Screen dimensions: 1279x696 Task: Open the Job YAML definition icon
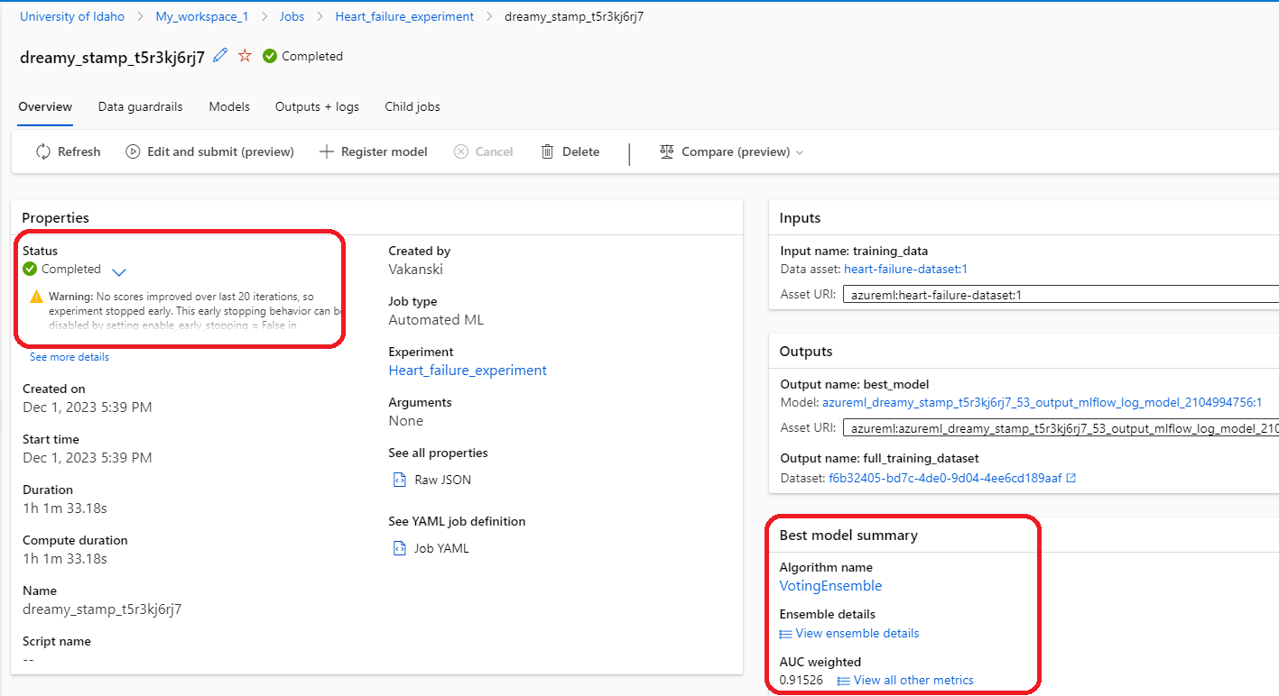[400, 548]
